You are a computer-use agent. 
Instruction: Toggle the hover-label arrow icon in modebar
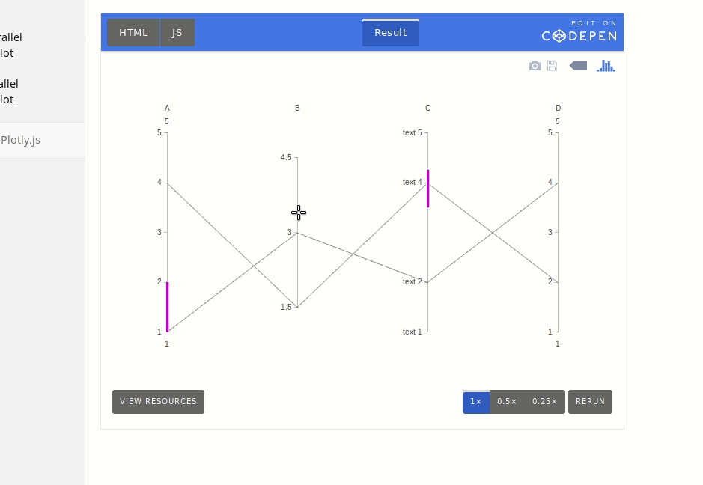[x=577, y=66]
